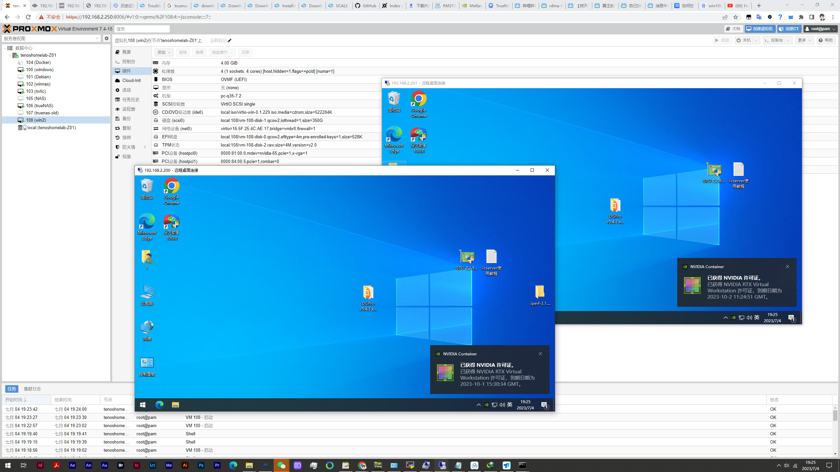The width and height of the screenshot is (840, 472).
Task: Select the 控制台 tab in Proxmox panel
Action: pos(128,61)
